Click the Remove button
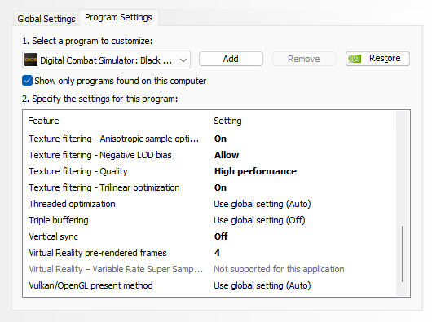432x322 pixels. pyautogui.click(x=304, y=59)
